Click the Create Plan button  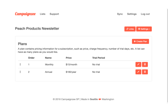[140, 42]
